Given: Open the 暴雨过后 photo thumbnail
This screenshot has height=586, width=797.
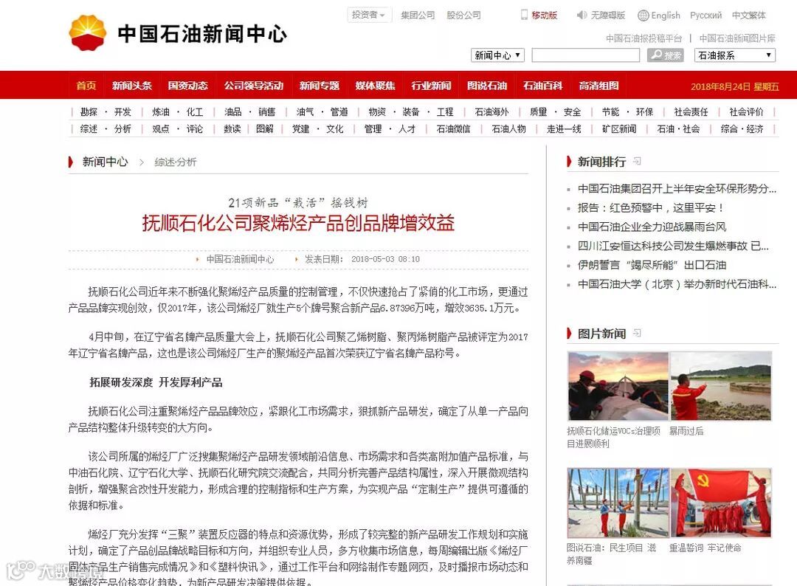Looking at the screenshot, I should [721, 386].
